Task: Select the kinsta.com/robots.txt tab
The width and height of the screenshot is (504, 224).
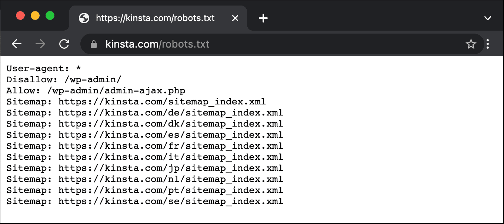Action: click(155, 18)
